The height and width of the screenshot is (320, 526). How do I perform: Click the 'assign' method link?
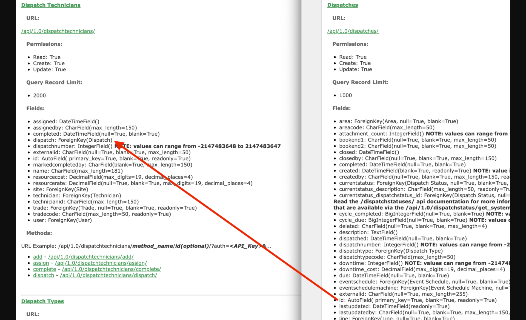(x=41, y=263)
